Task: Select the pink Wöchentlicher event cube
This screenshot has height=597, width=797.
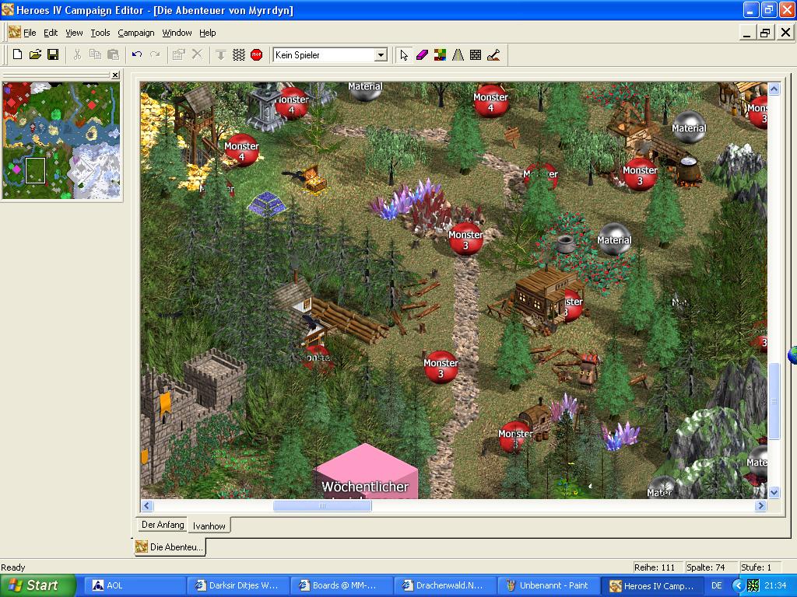Action: pos(366,472)
